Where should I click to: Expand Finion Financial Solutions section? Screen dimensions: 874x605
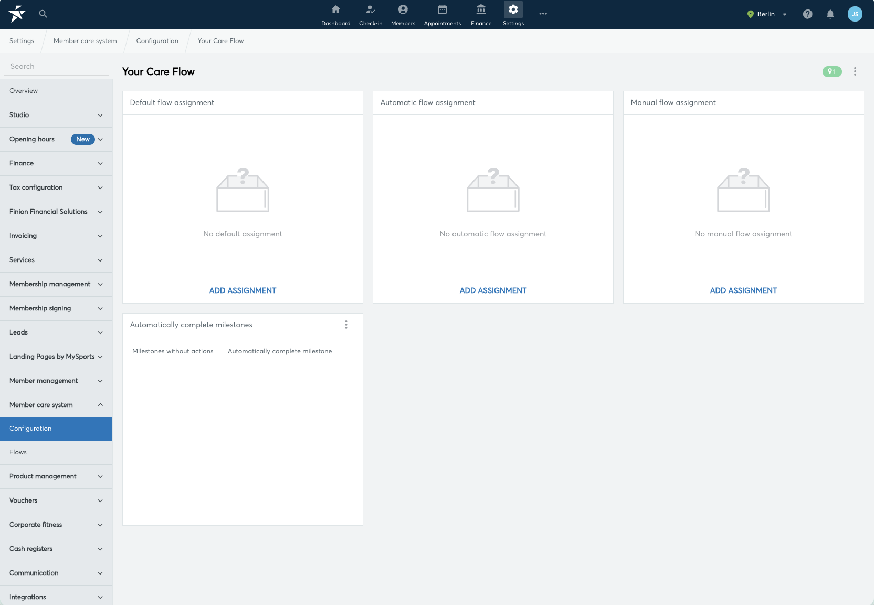coord(56,212)
